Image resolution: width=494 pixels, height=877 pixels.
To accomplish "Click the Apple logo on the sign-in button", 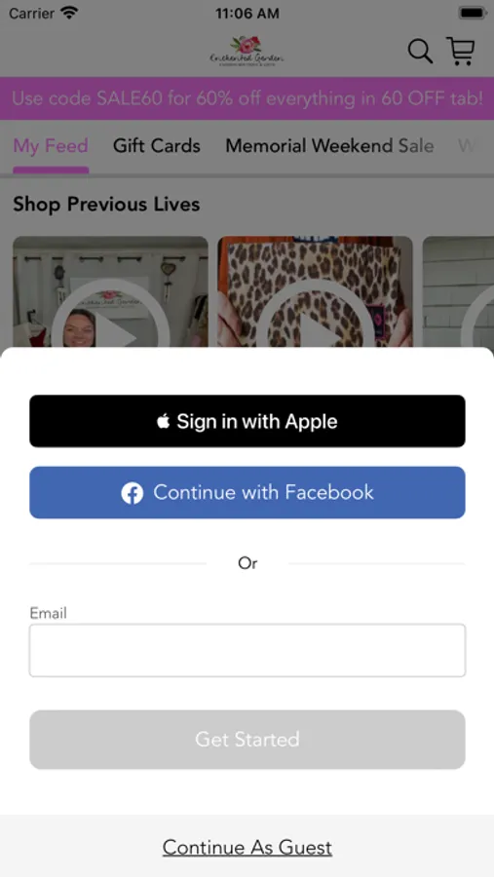I will click(x=163, y=421).
